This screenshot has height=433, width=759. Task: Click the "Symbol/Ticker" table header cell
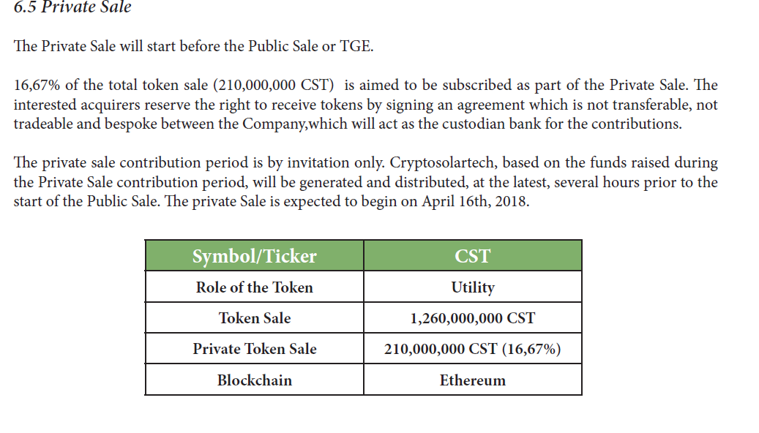coord(254,256)
